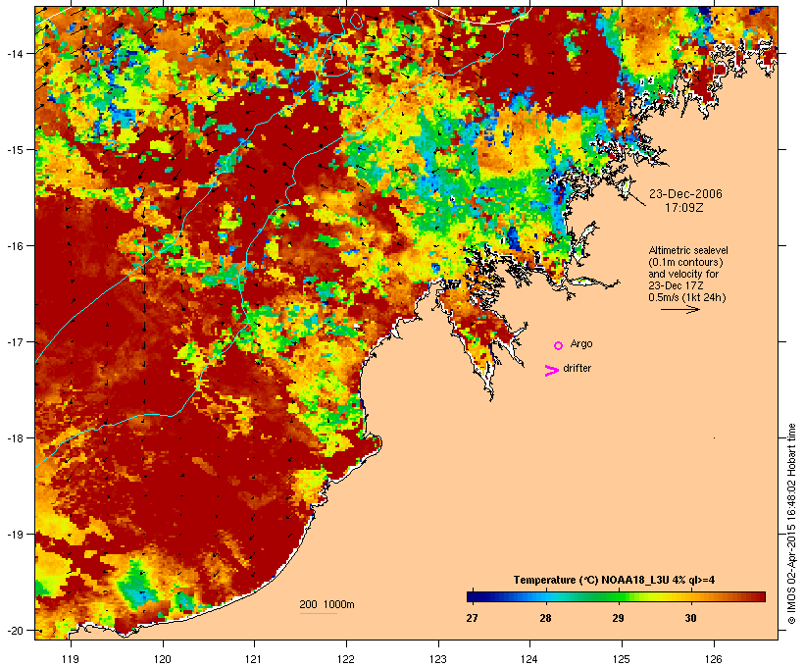The image size is (804, 667).
Task: Click the colorbar value 29
Action: pos(618,618)
